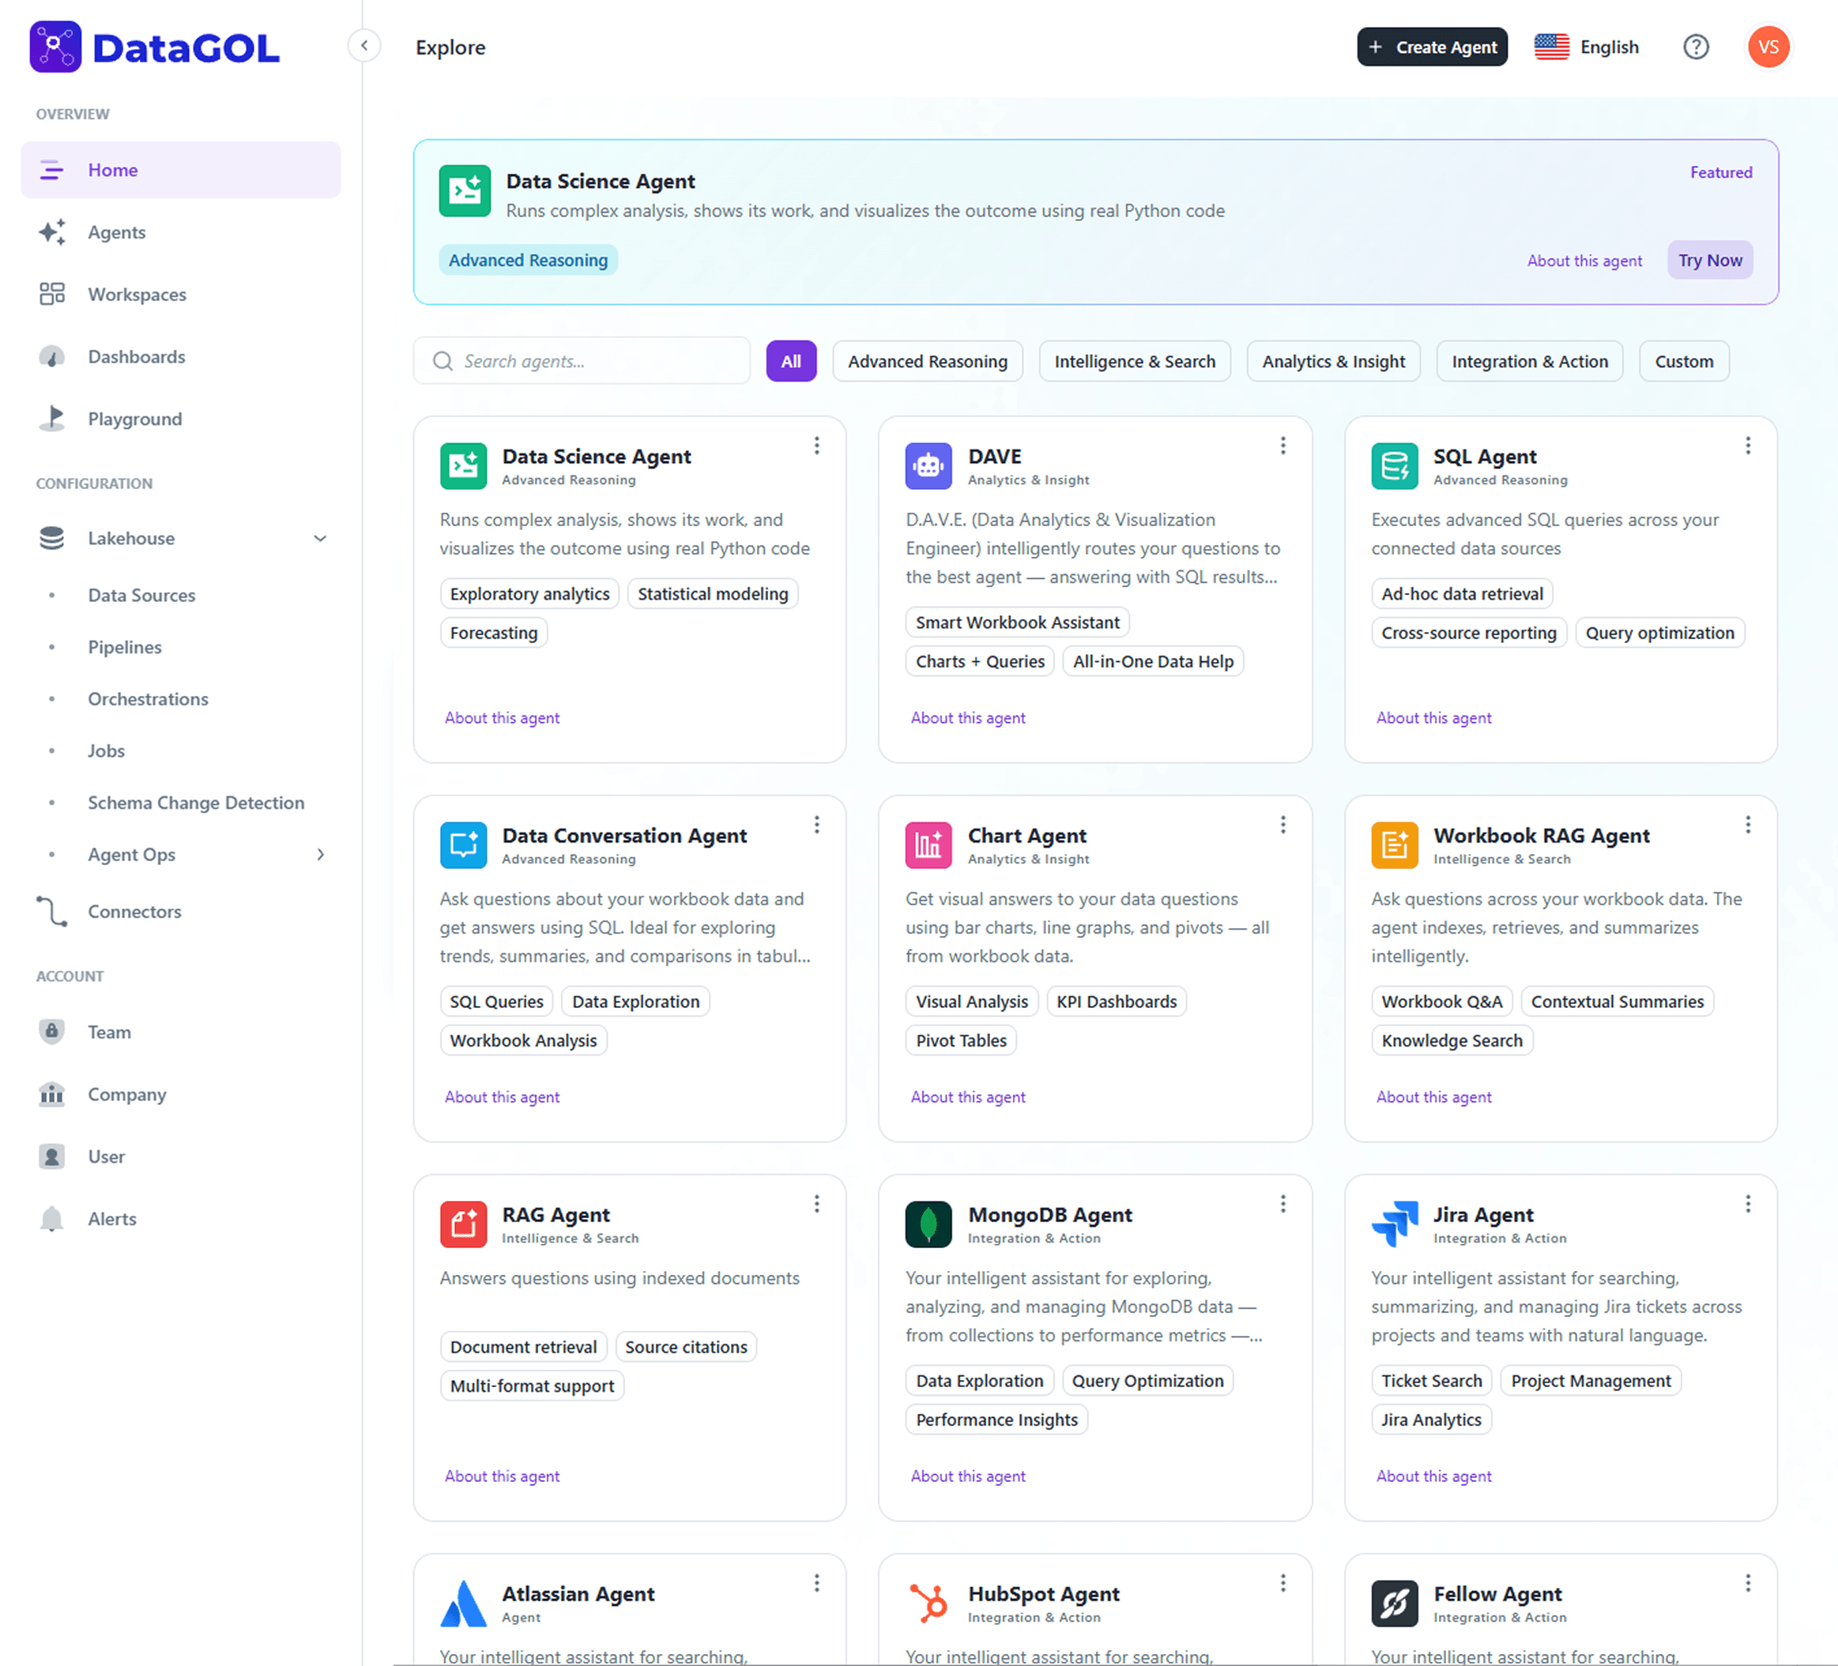Click the SQL Agent database icon
Viewport: 1838px width, 1666px height.
click(x=1393, y=466)
